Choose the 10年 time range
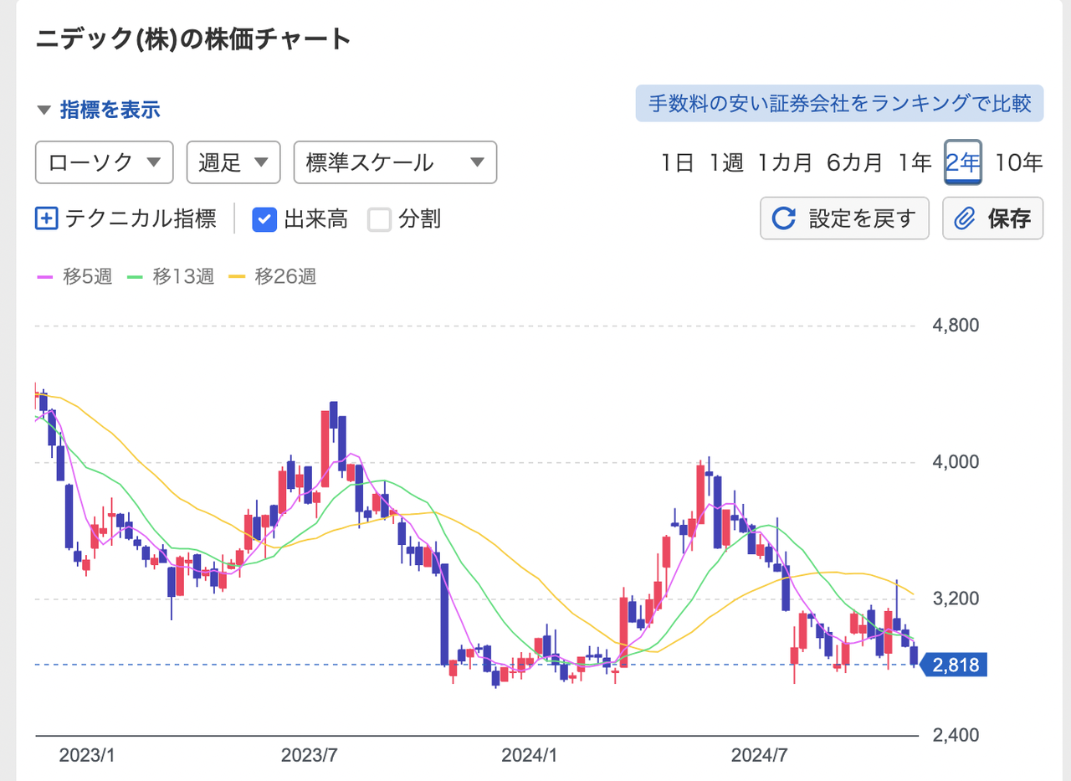 pos(1020,162)
